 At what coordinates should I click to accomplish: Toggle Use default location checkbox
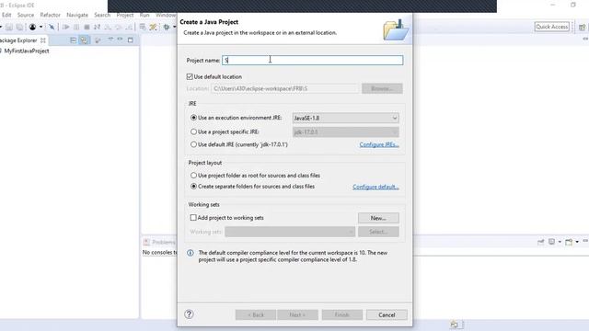point(190,76)
